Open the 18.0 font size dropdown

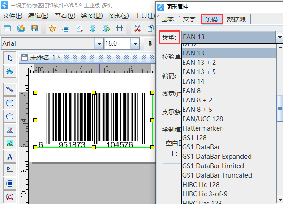[x=135, y=43]
